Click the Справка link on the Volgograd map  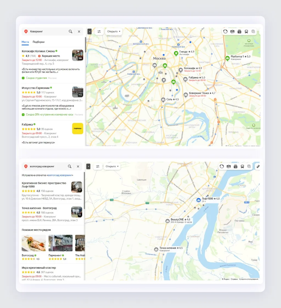234,279
